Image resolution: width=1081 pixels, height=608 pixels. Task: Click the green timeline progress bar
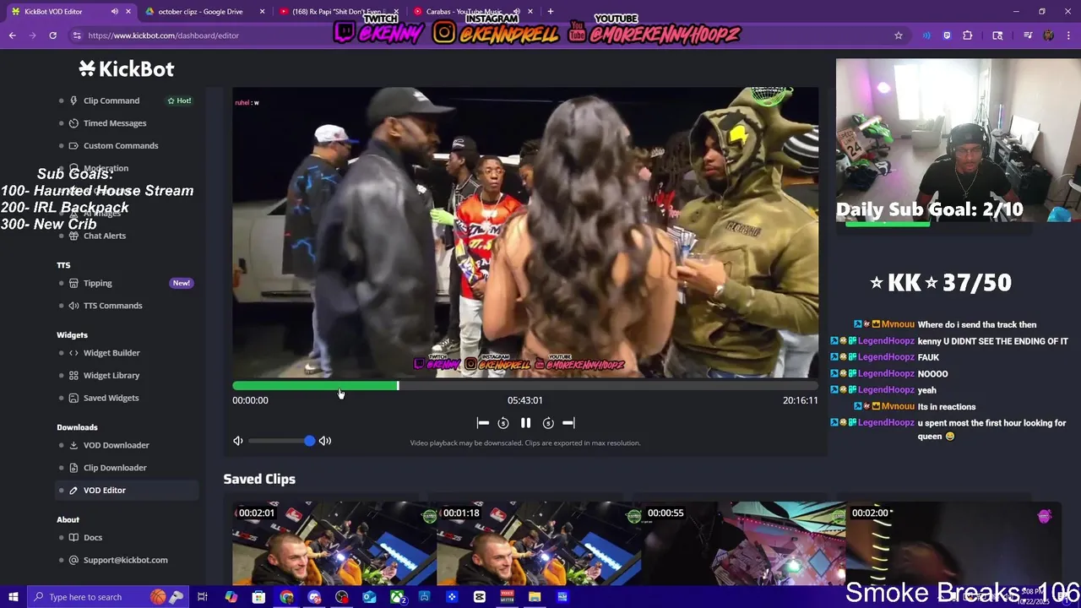pyautogui.click(x=315, y=386)
